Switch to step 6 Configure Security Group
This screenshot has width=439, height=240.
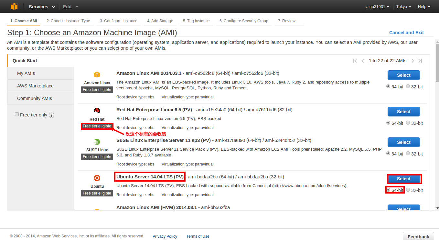tap(244, 21)
